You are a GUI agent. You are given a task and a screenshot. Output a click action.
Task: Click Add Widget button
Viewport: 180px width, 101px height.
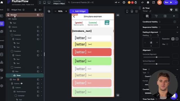point(79,11)
